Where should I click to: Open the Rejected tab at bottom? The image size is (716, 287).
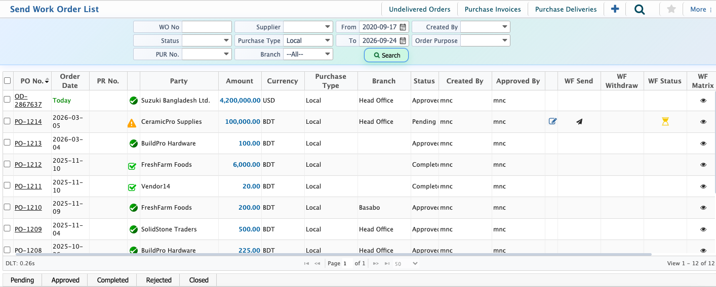tap(159, 280)
